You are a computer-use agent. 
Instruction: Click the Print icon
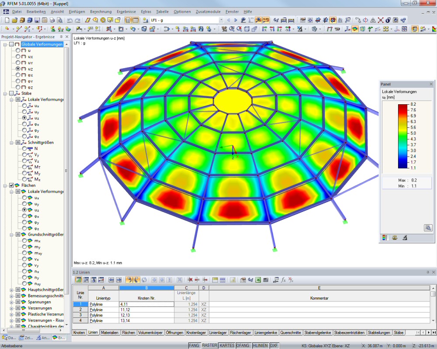52,20
